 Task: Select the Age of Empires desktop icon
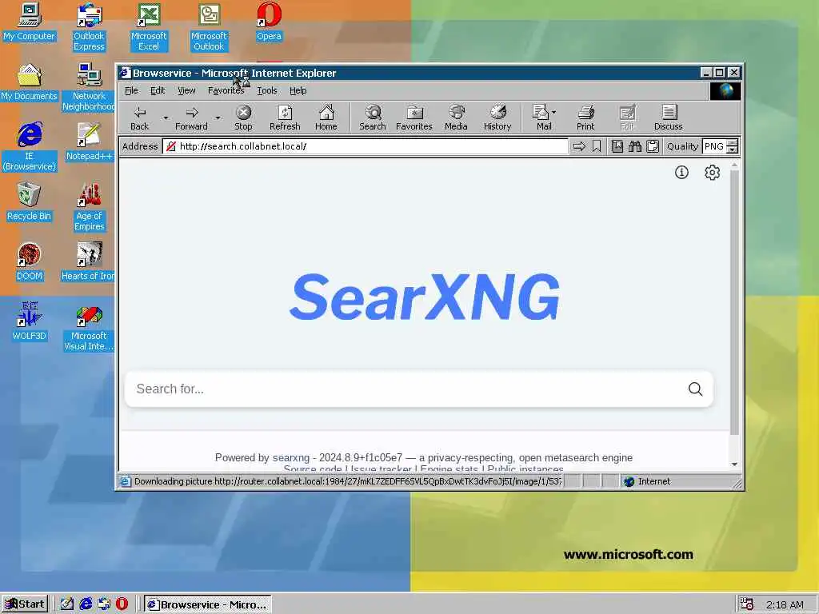pyautogui.click(x=89, y=207)
